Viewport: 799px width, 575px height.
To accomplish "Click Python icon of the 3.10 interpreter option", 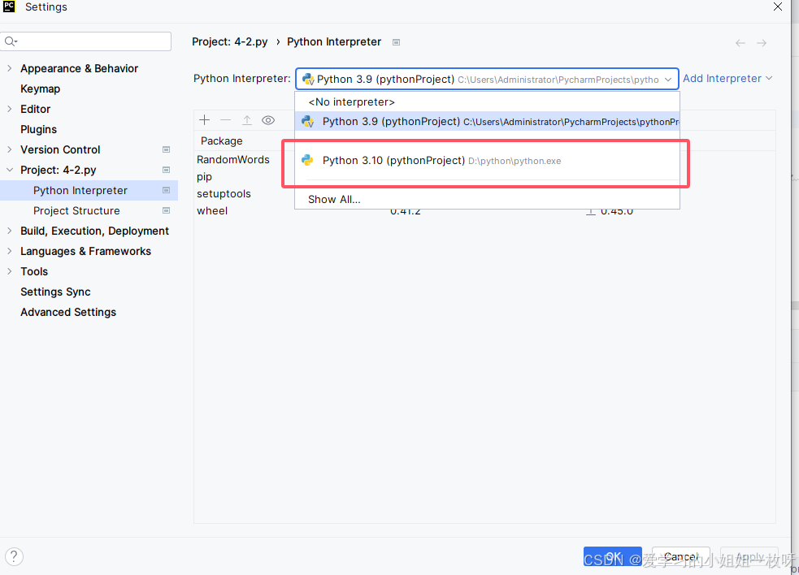I will [307, 161].
